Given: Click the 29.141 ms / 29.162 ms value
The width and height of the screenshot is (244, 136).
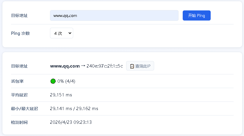Looking at the screenshot, I should (74, 109).
